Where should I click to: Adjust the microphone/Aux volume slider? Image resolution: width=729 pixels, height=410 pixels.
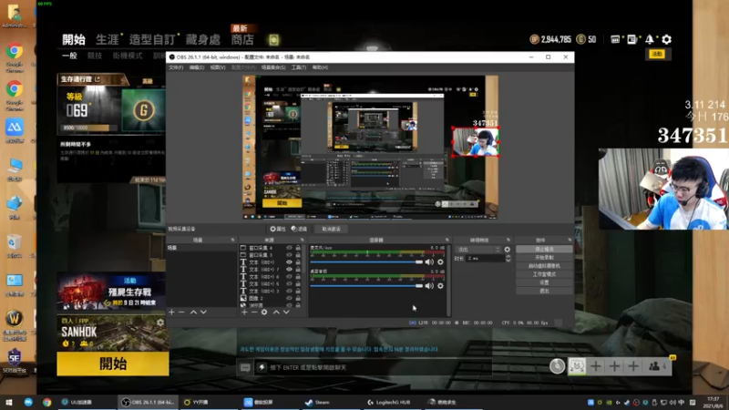(366, 262)
